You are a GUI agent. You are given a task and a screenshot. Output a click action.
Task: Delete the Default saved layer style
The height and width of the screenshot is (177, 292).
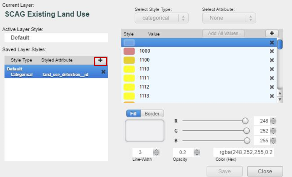coord(103,72)
